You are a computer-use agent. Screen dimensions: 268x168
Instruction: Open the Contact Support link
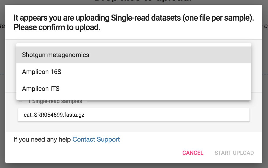click(x=96, y=139)
